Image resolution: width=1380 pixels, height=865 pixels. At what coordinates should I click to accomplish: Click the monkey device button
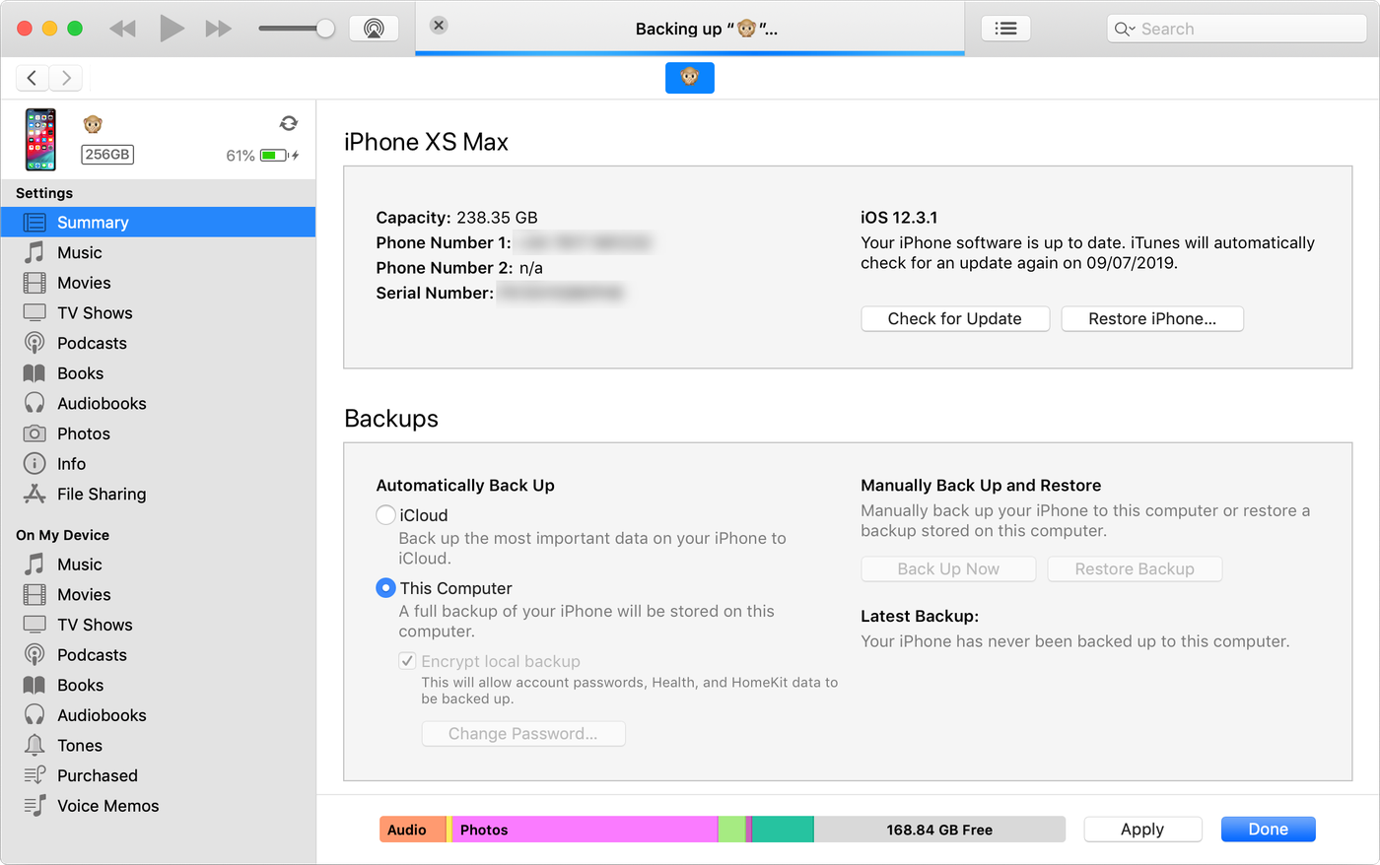689,78
